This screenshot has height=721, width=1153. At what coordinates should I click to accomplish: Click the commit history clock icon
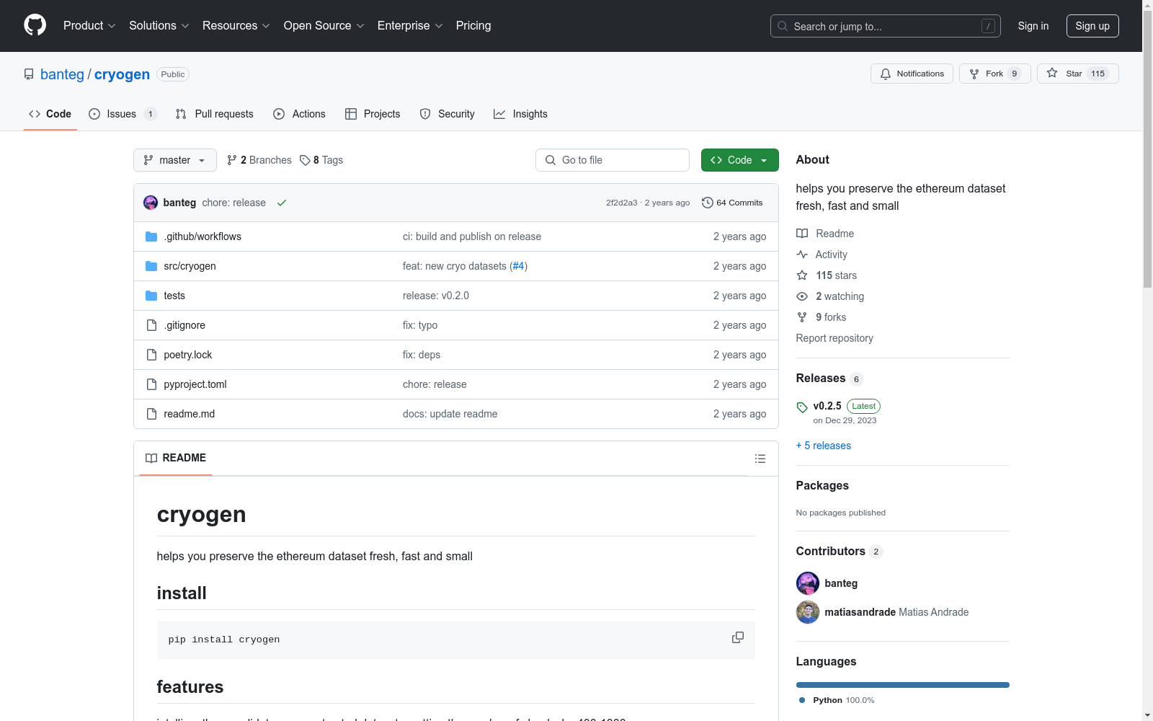pyautogui.click(x=708, y=203)
